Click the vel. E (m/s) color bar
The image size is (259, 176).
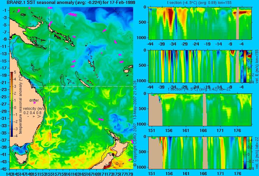click(x=245, y=66)
